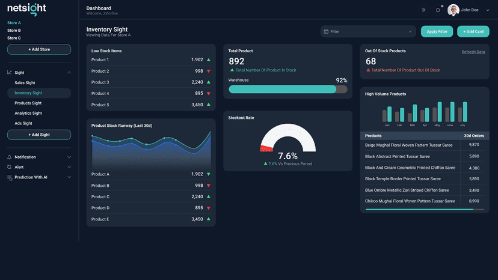Screen dimensions: 498x280
Task: Click the netsight logo
Action: click(26, 9)
